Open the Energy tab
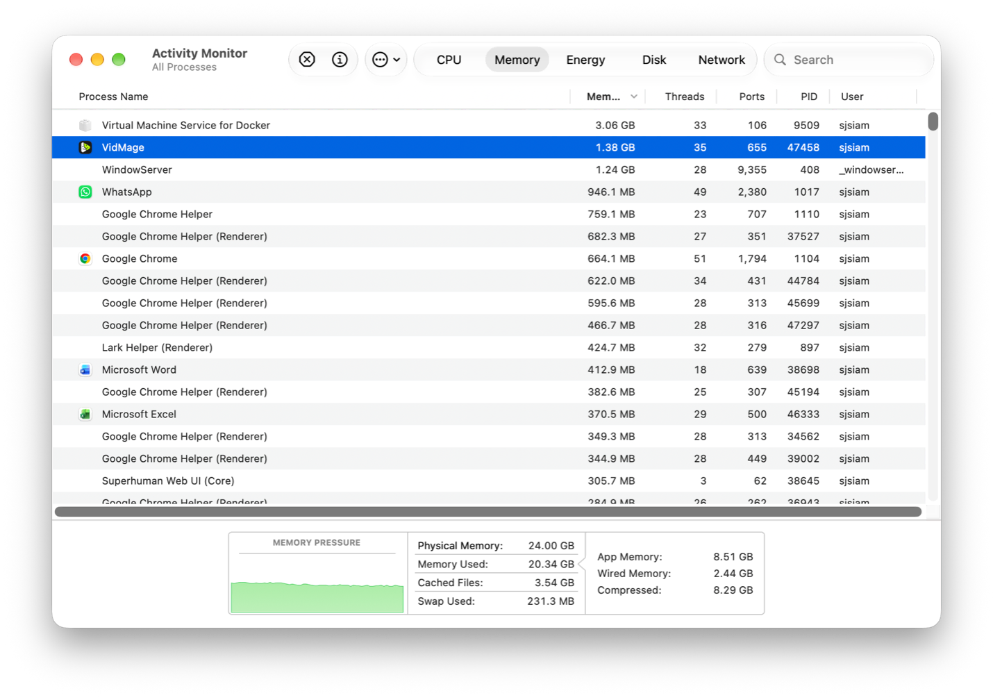This screenshot has height=700, width=993. [x=585, y=60]
